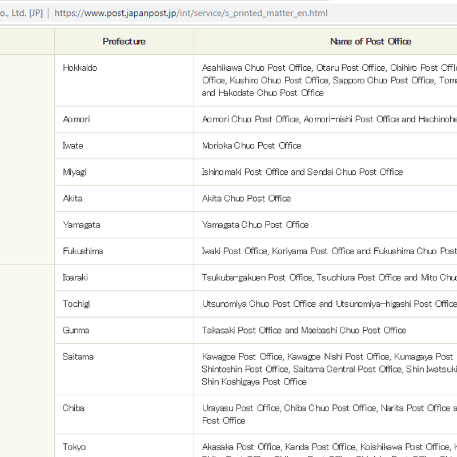Click Aomori Chuo Post Office text
Viewport: 457px width, 457px height.
pyautogui.click(x=250, y=119)
